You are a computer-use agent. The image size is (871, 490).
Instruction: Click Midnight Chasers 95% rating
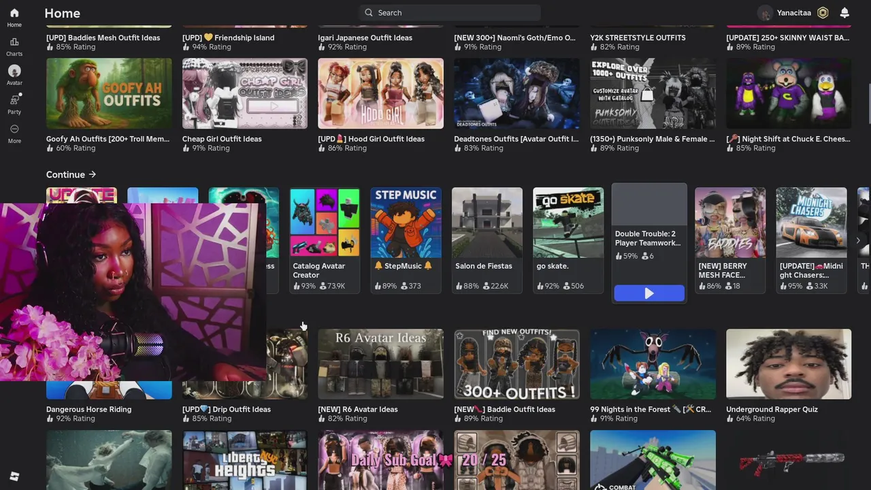(791, 286)
